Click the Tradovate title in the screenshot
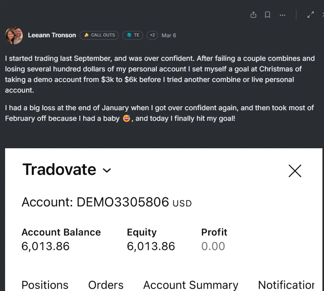The width and height of the screenshot is (324, 291). click(x=59, y=169)
